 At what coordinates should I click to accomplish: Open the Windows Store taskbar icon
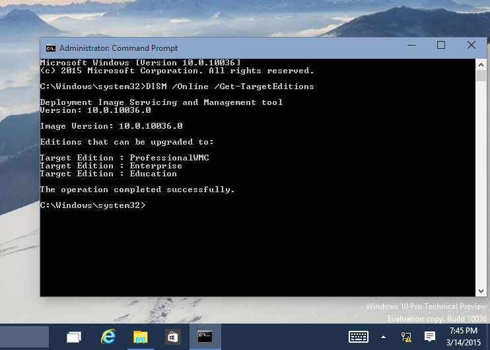173,337
